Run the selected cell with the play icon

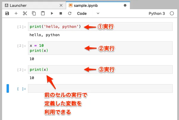52,13
